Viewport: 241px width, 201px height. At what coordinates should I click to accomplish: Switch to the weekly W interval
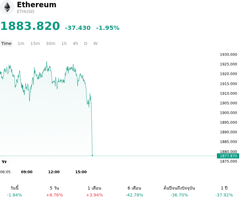coord(95,43)
